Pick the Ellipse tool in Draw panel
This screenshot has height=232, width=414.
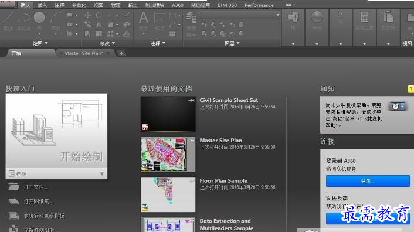(x=70, y=25)
